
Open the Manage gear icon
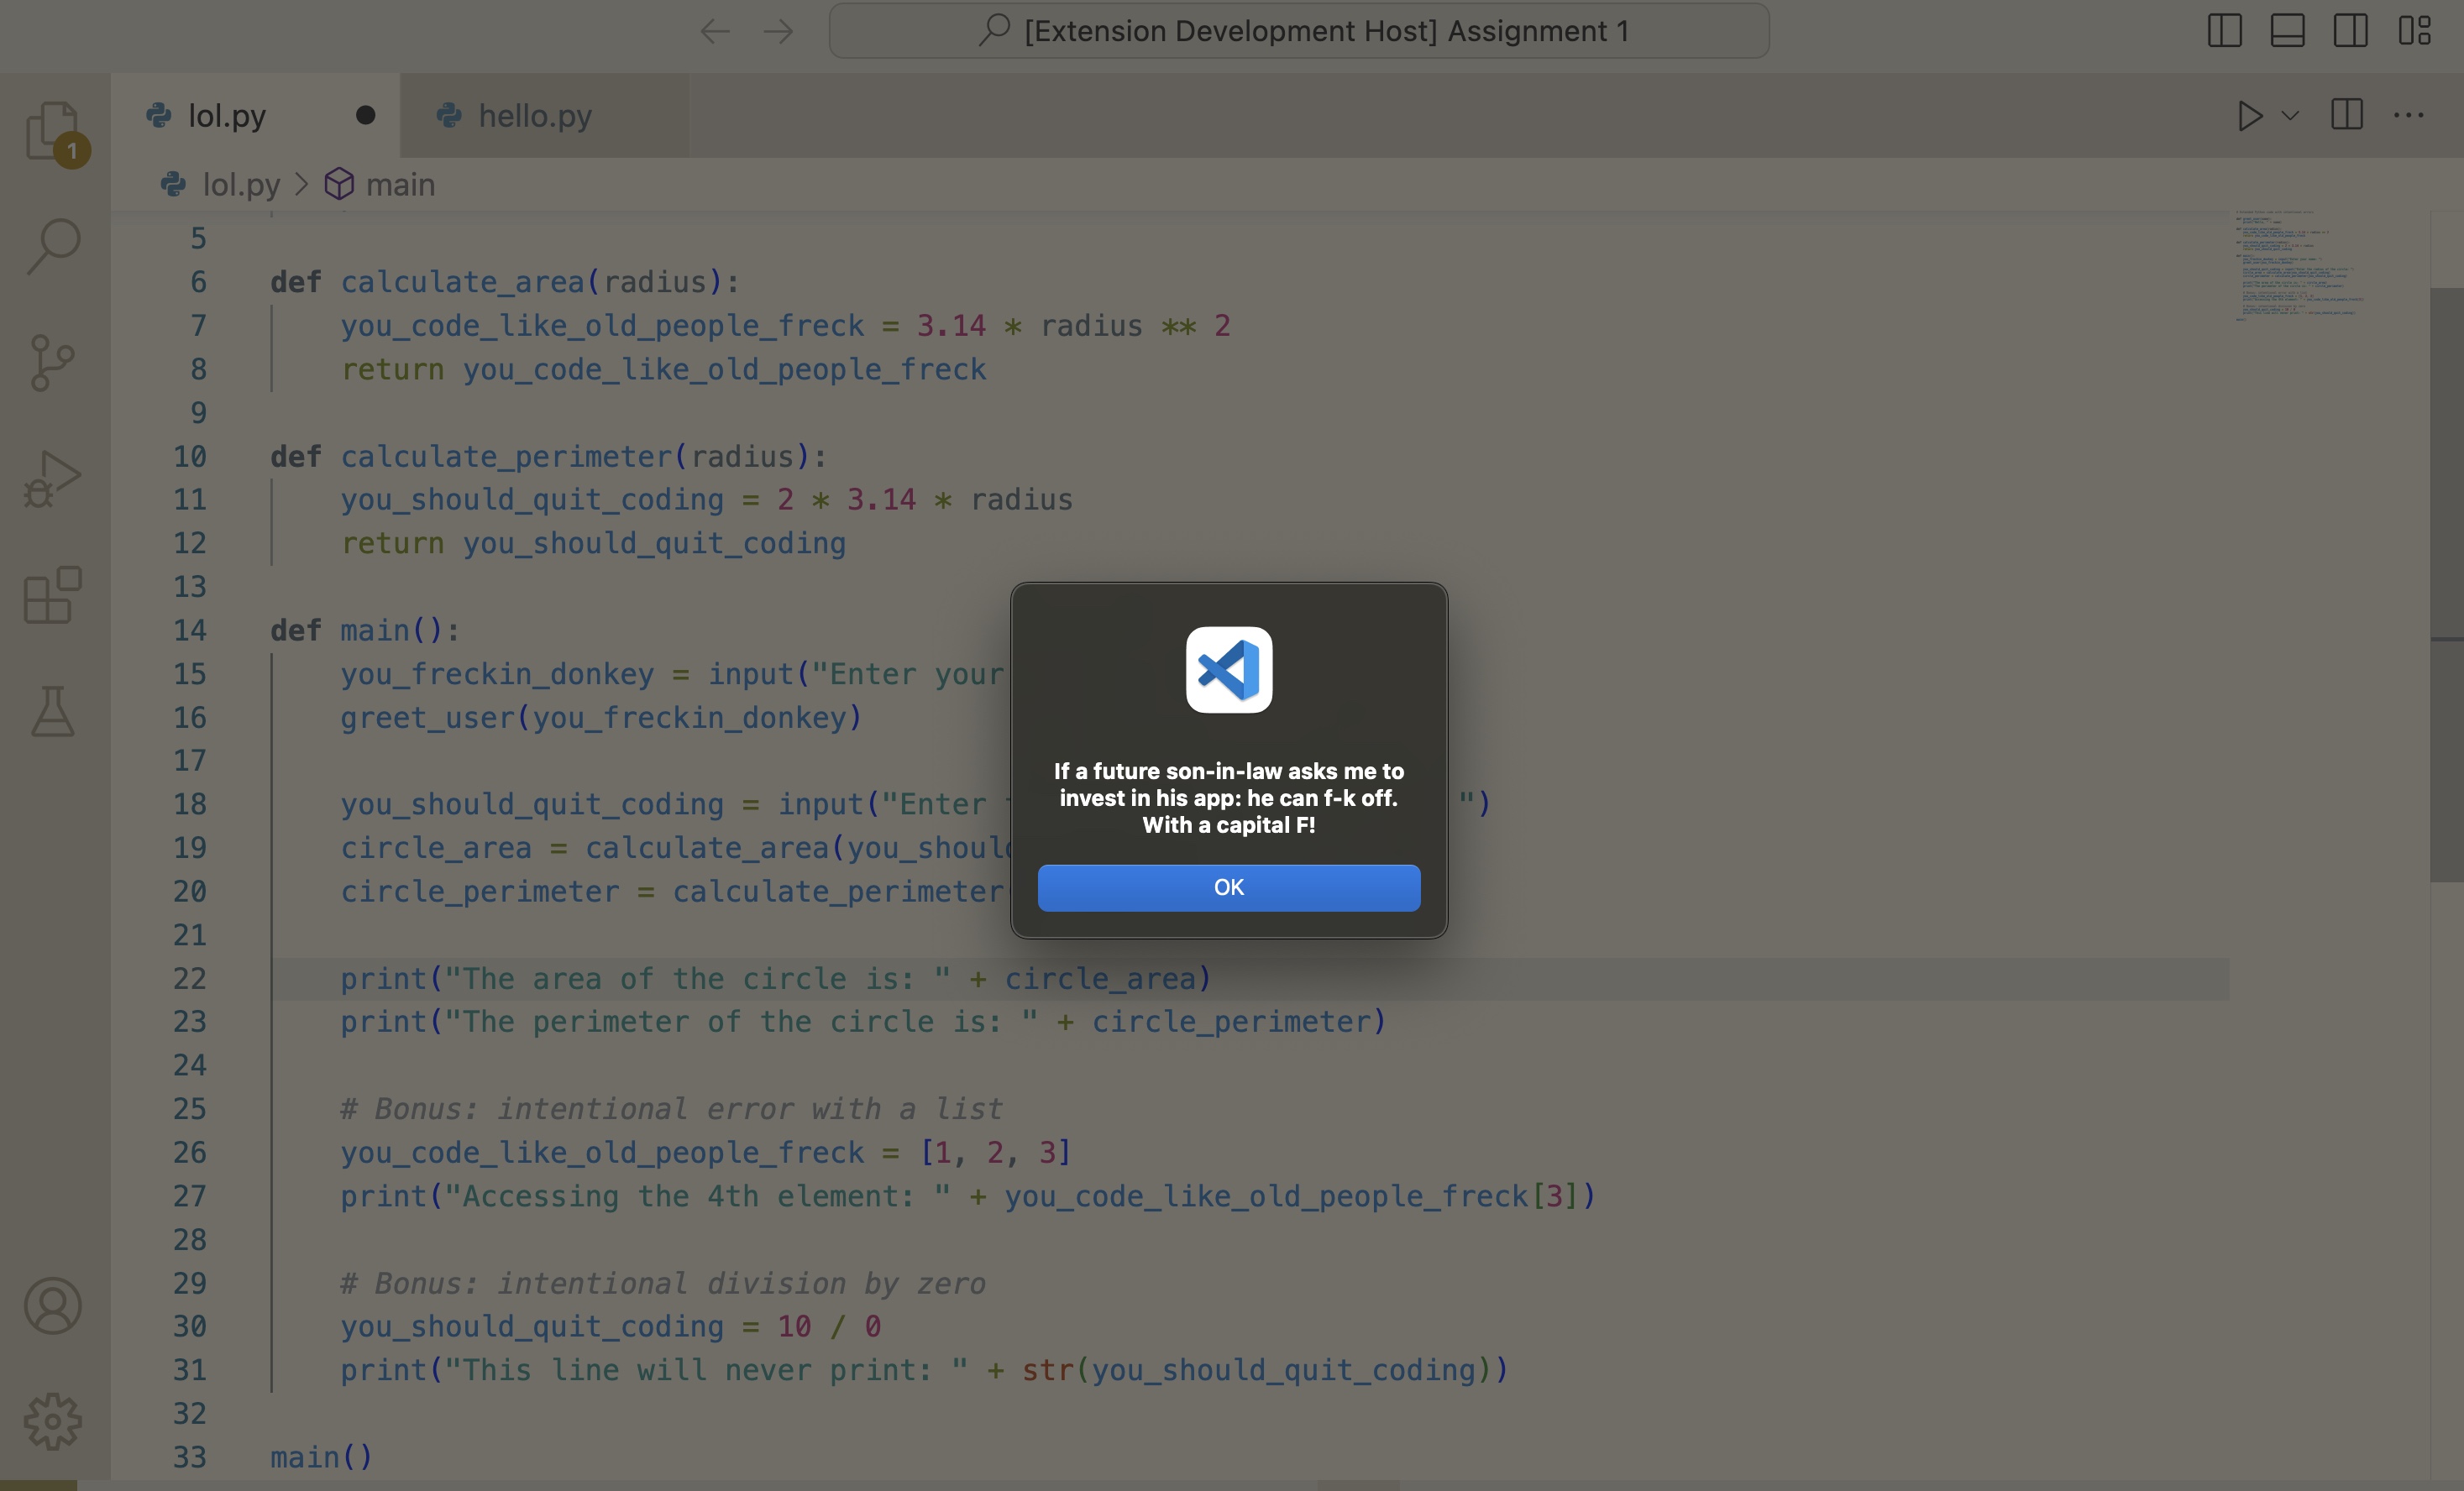[53, 1421]
